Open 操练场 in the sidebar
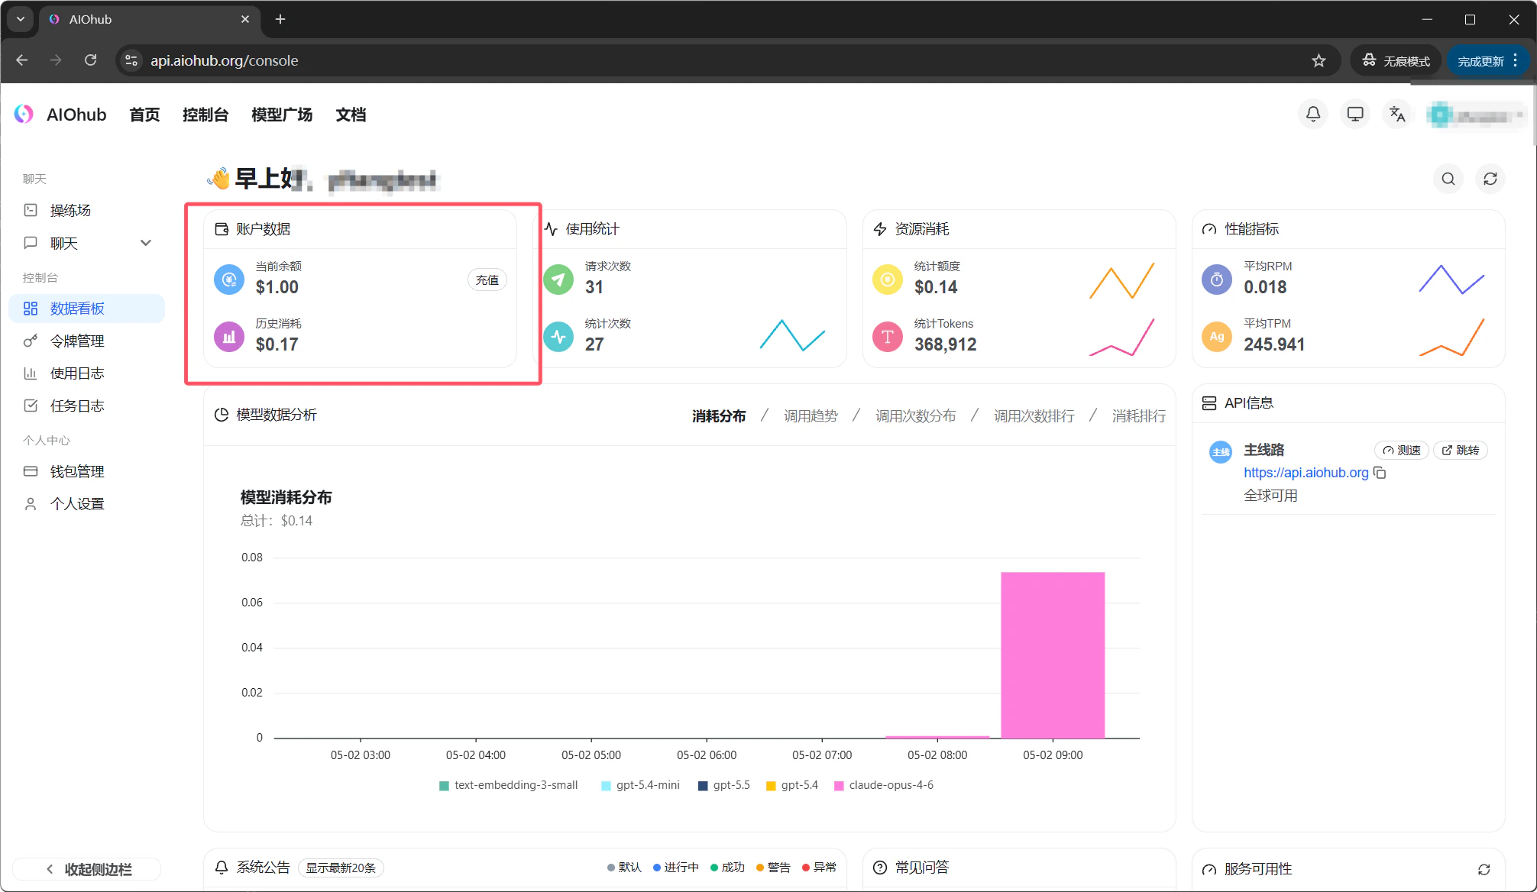Viewport: 1537px width, 892px height. [87, 210]
